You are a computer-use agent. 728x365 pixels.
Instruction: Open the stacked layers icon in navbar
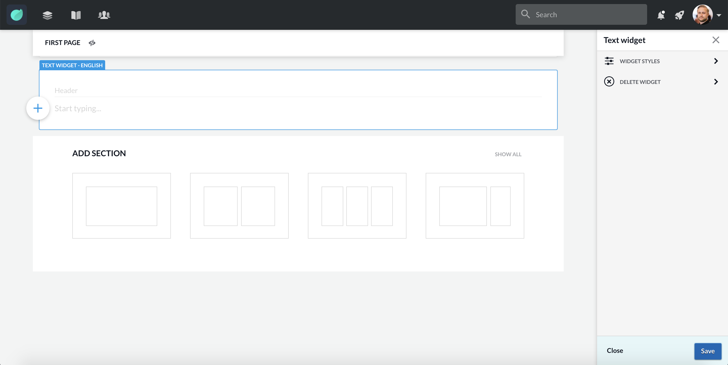[x=48, y=15]
